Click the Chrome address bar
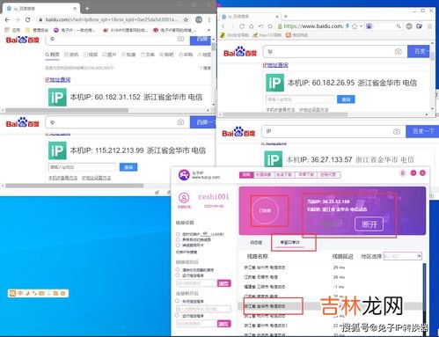439x337 pixels. tap(112, 19)
